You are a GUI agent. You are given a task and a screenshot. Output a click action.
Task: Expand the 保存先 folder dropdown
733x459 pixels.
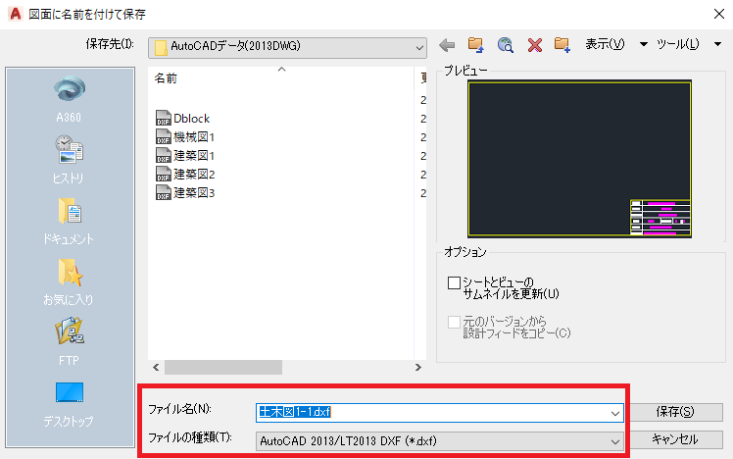(419, 48)
